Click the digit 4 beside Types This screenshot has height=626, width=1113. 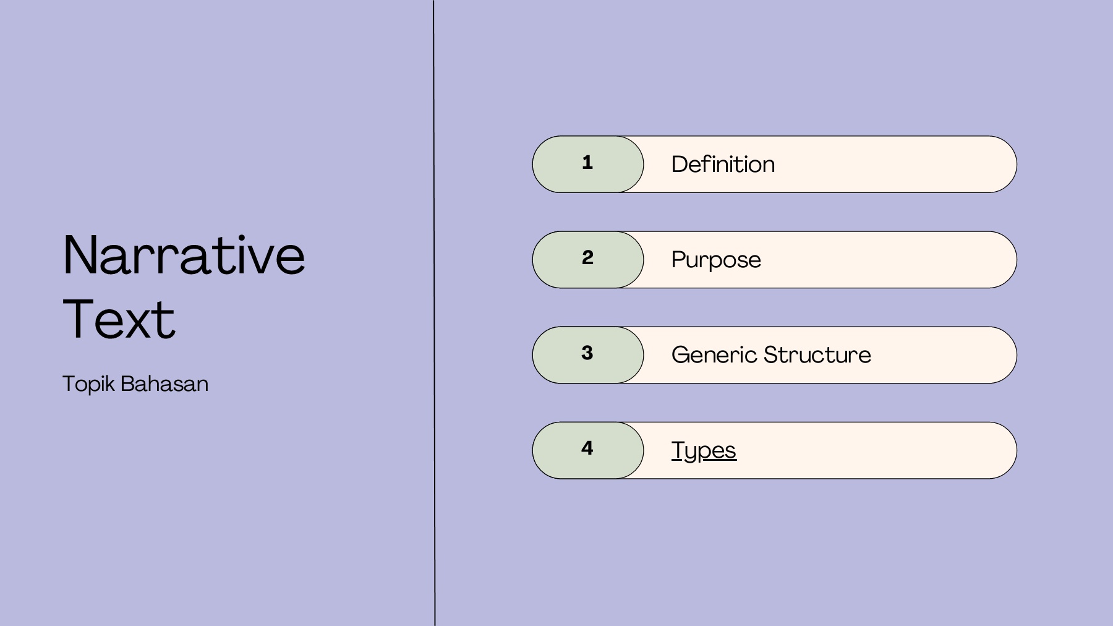point(587,448)
